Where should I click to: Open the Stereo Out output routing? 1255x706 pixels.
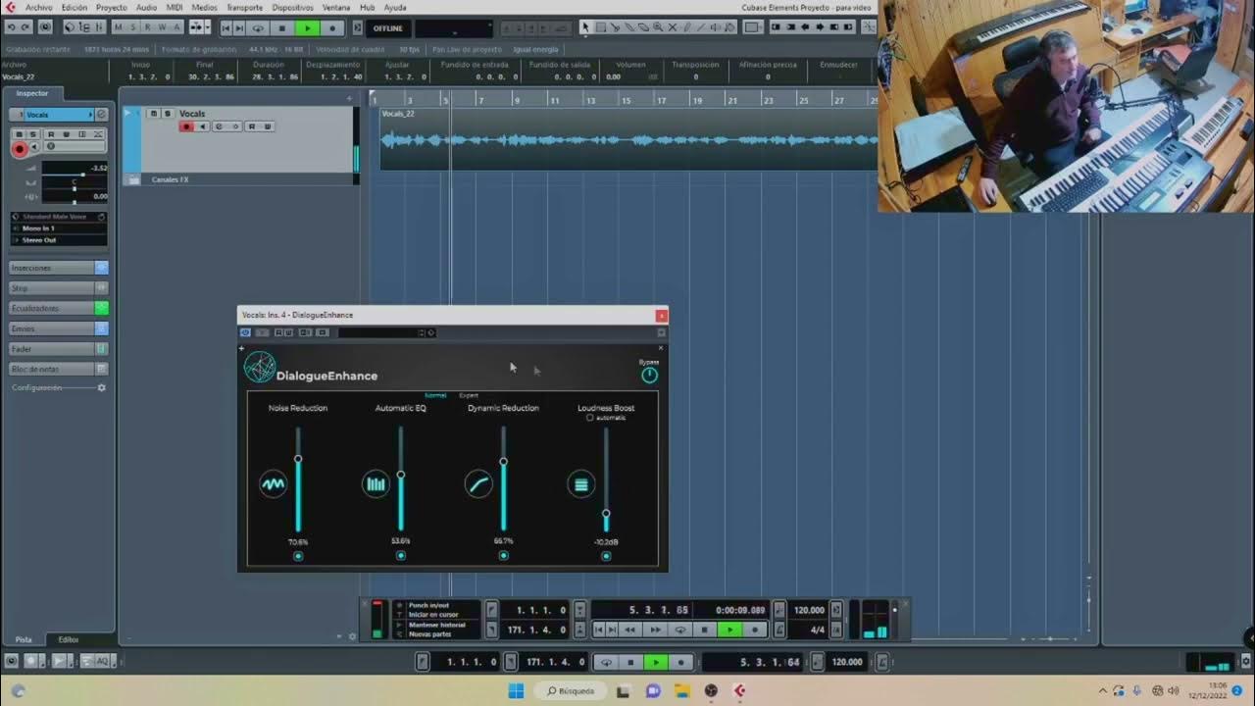click(x=59, y=240)
